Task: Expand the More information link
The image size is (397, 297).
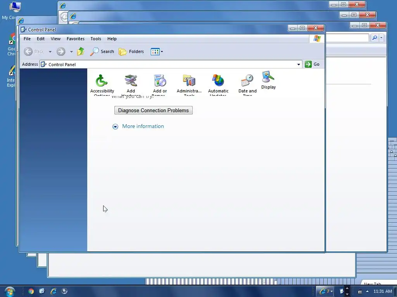Action: pyautogui.click(x=138, y=126)
